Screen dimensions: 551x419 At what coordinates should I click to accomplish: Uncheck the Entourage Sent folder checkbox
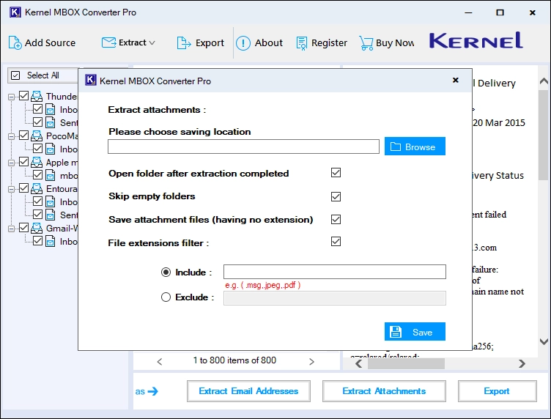coord(37,214)
